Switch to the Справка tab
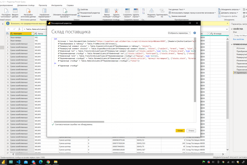Viewport: 247px width, 165px height. pyautogui.click(x=70, y=5)
